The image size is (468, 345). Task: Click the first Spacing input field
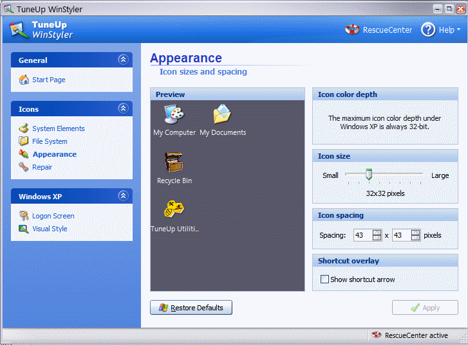(363, 235)
